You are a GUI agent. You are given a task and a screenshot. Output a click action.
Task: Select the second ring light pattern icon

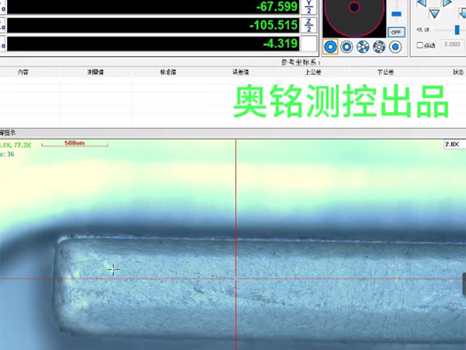click(x=346, y=47)
